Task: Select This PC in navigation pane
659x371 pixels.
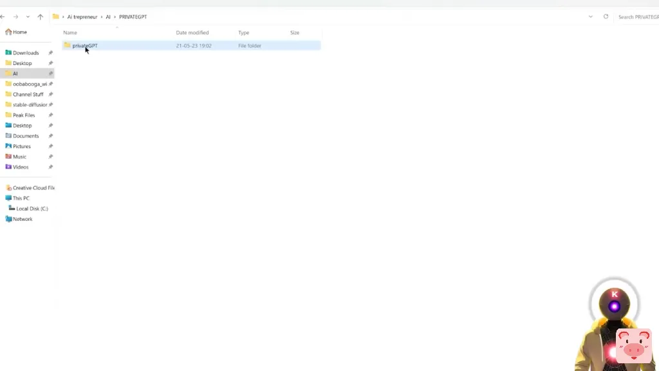Action: 21,198
